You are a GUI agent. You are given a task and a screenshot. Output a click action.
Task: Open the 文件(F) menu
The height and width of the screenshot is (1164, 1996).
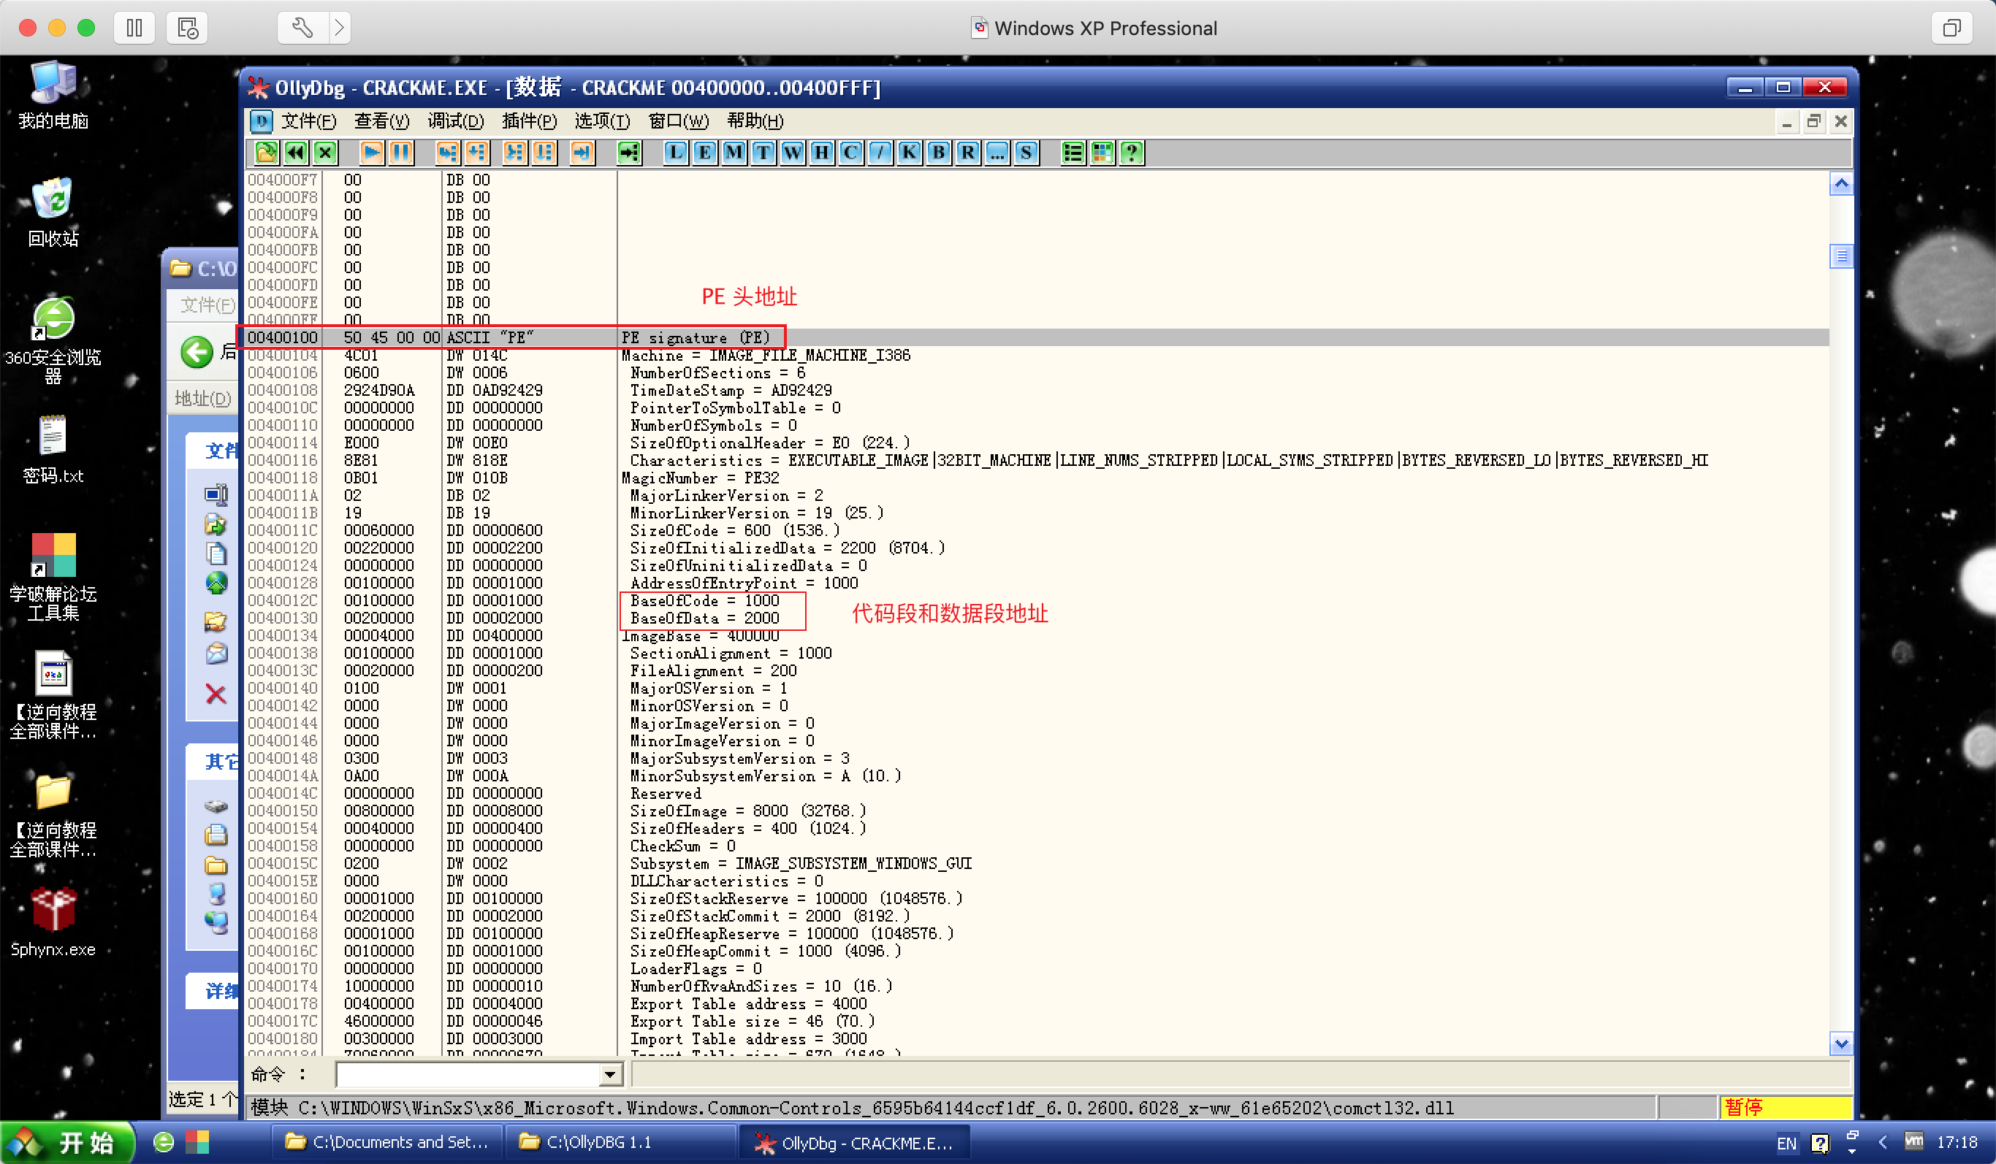click(x=308, y=121)
